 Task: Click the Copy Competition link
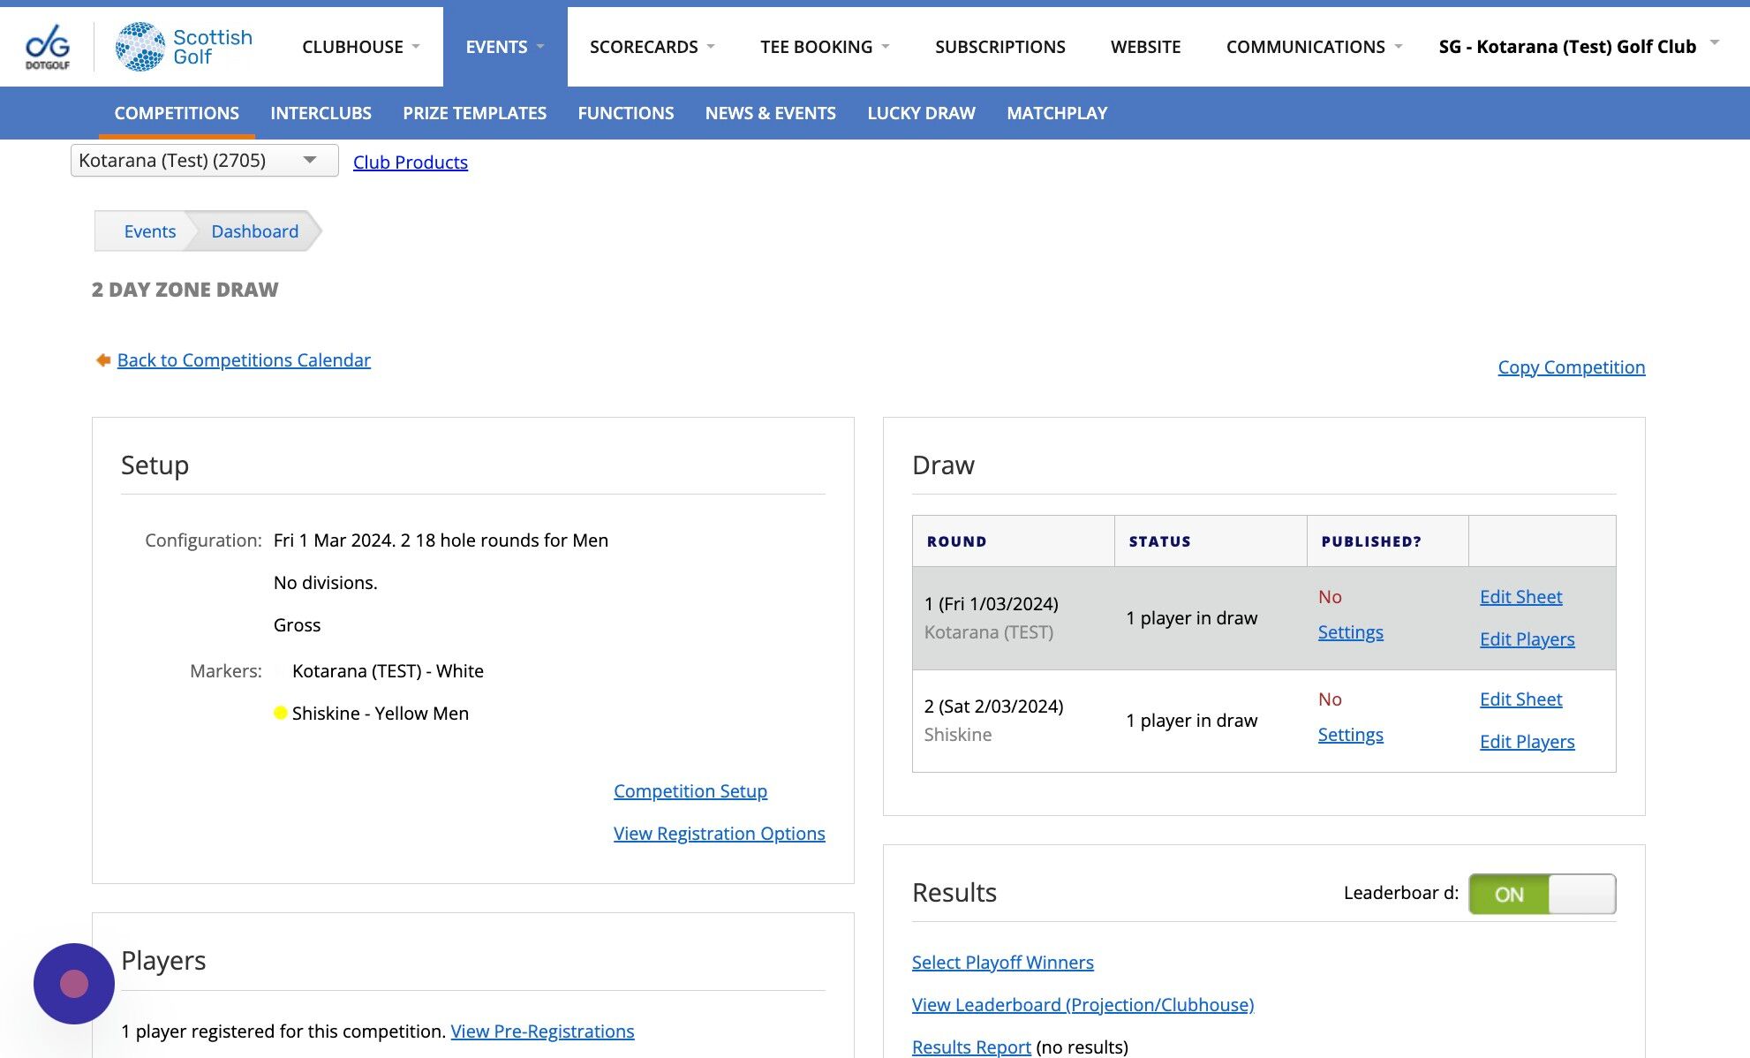coord(1571,367)
